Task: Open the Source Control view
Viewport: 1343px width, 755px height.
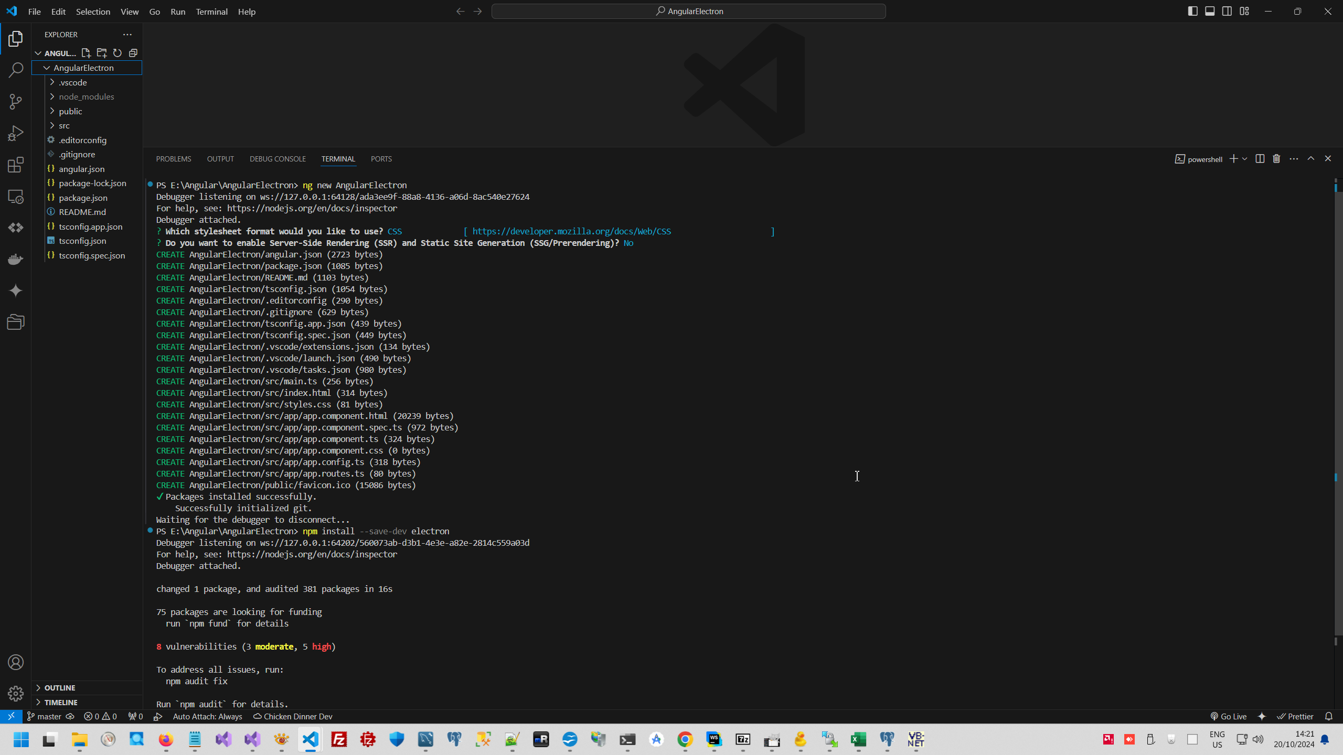Action: [x=16, y=102]
